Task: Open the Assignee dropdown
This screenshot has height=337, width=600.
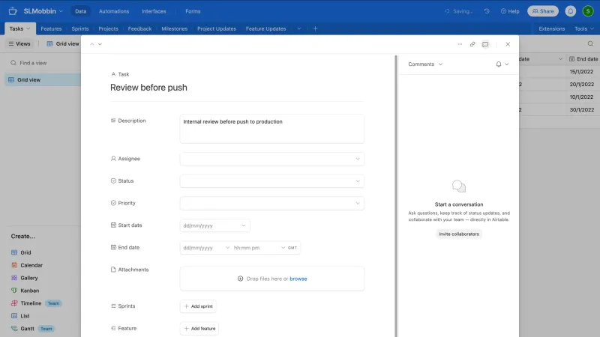Action: (x=272, y=159)
